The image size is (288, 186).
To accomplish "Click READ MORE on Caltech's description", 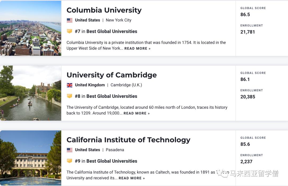I will (x=129, y=178).
